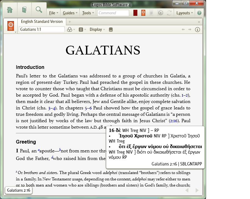
Task: Open footnote b before 'not from men'
Action: 60,150
